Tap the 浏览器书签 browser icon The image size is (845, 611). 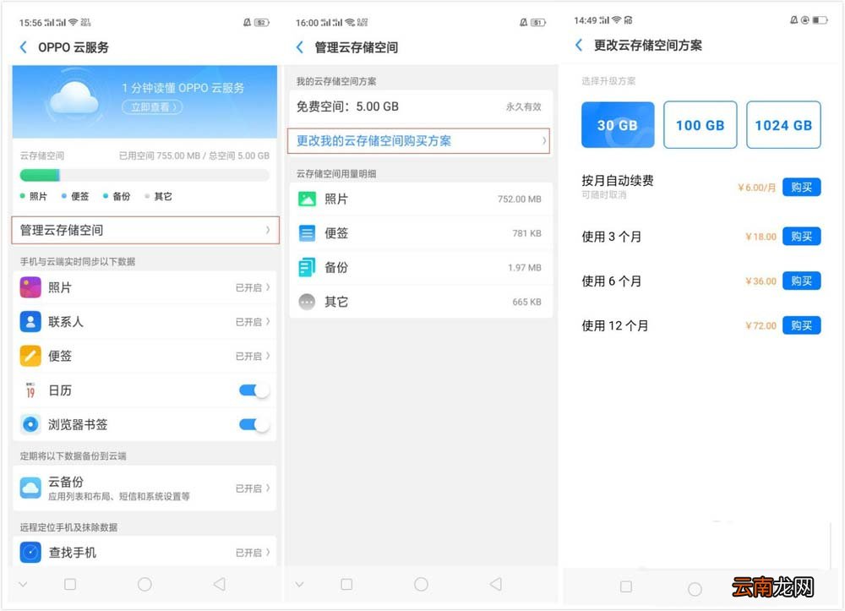pyautogui.click(x=30, y=424)
